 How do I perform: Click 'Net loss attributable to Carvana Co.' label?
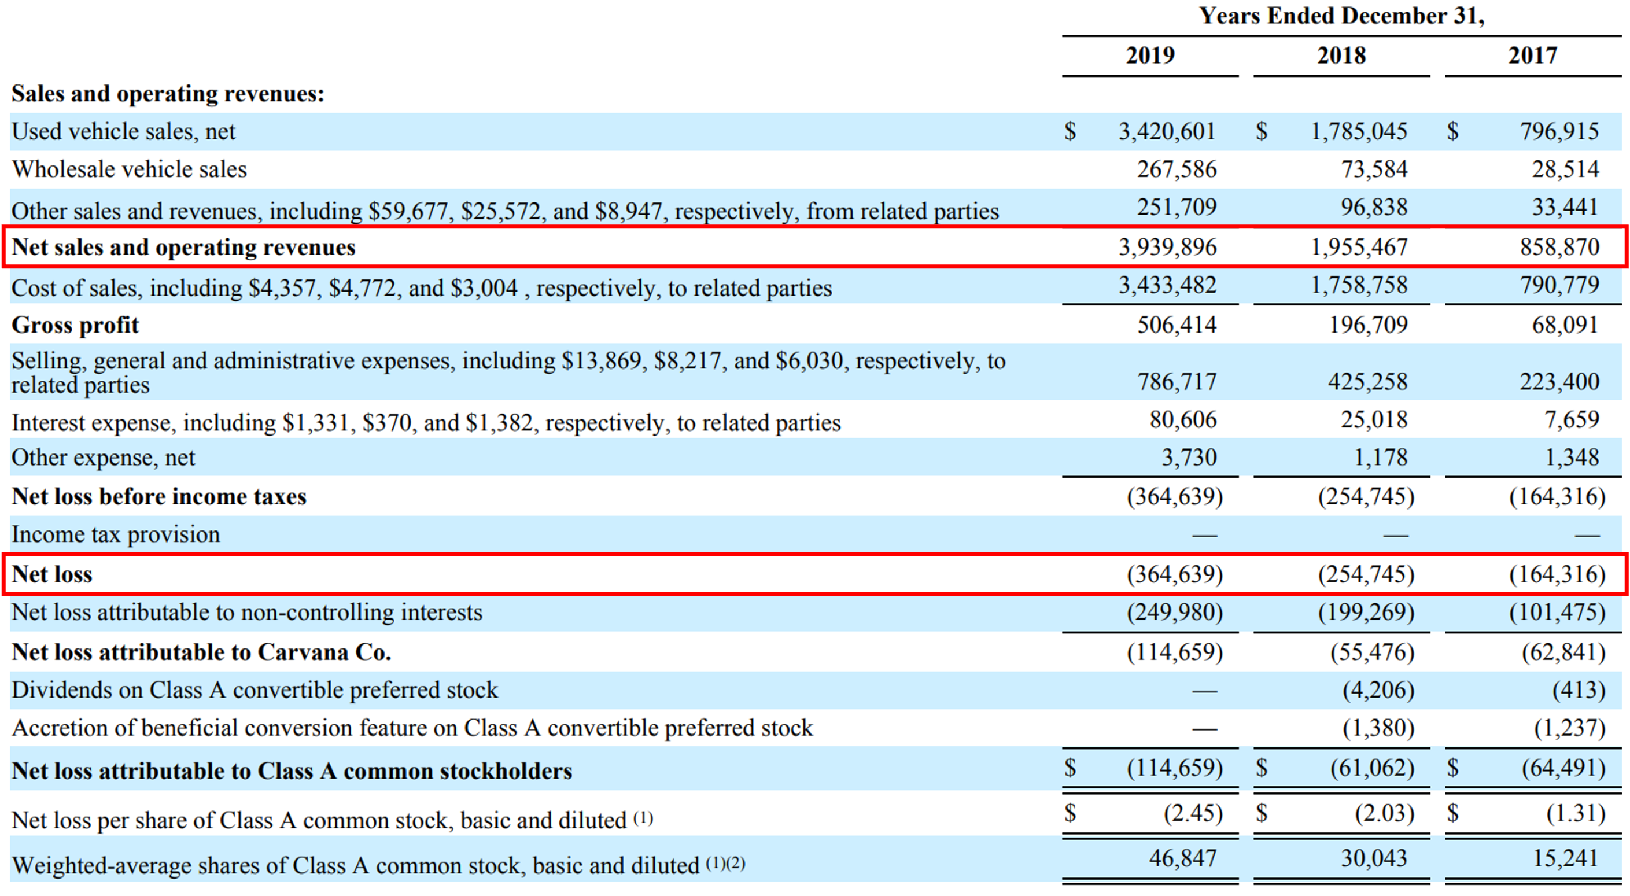click(201, 652)
